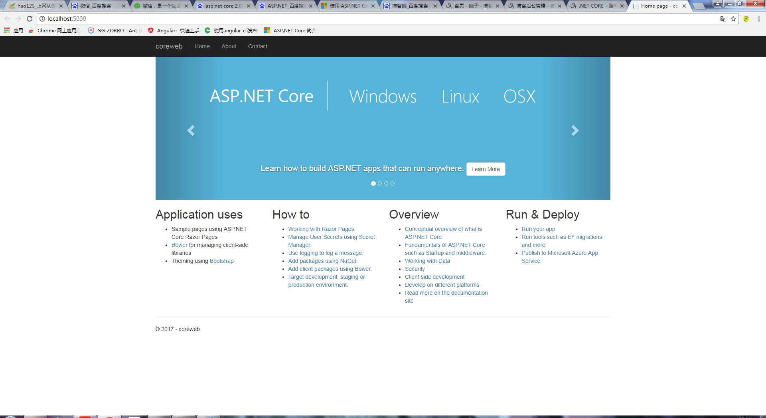Switch to the .NET CORE tab
The image size is (766, 418).
pyautogui.click(x=598, y=6)
